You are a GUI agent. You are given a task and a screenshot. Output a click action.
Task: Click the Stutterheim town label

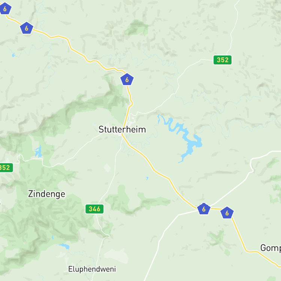point(122,129)
